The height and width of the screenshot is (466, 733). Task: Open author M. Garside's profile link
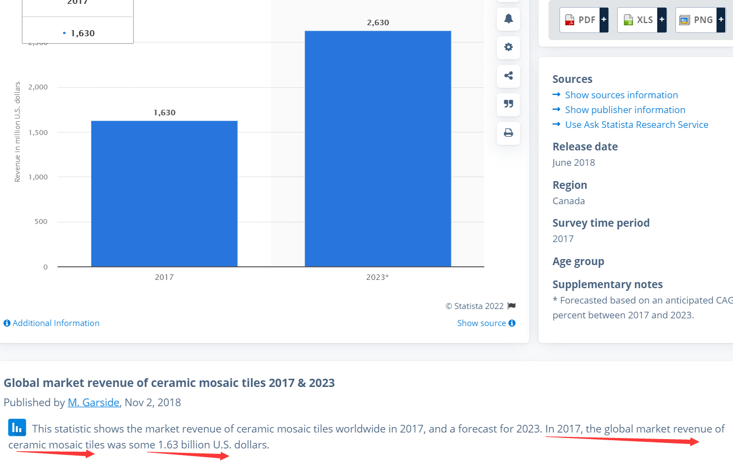pos(93,402)
